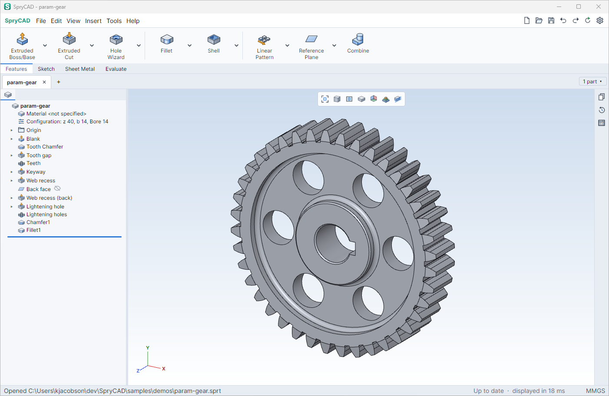
Task: Undo the last action
Action: pos(563,20)
